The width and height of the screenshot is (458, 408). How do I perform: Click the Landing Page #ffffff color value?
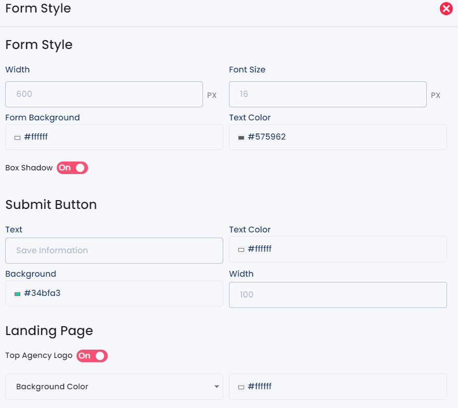point(260,386)
